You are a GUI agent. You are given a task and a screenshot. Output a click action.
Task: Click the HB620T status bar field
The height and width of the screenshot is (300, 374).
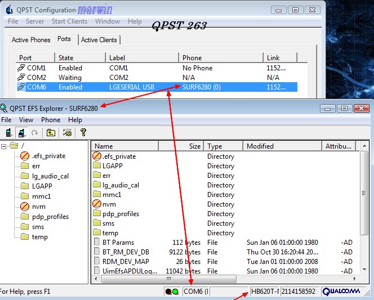265,292
